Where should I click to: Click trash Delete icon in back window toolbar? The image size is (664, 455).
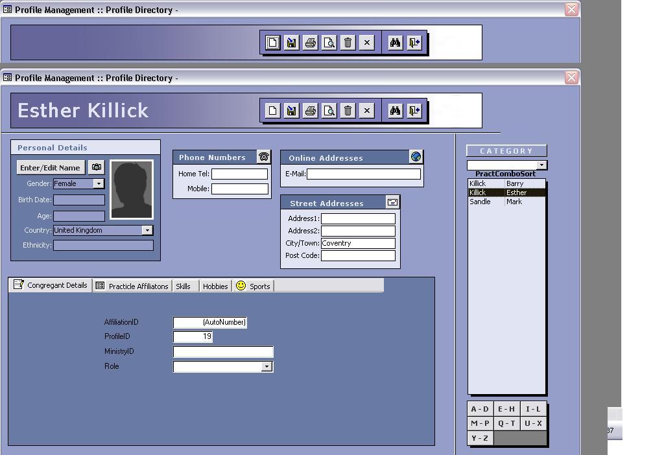coord(348,43)
